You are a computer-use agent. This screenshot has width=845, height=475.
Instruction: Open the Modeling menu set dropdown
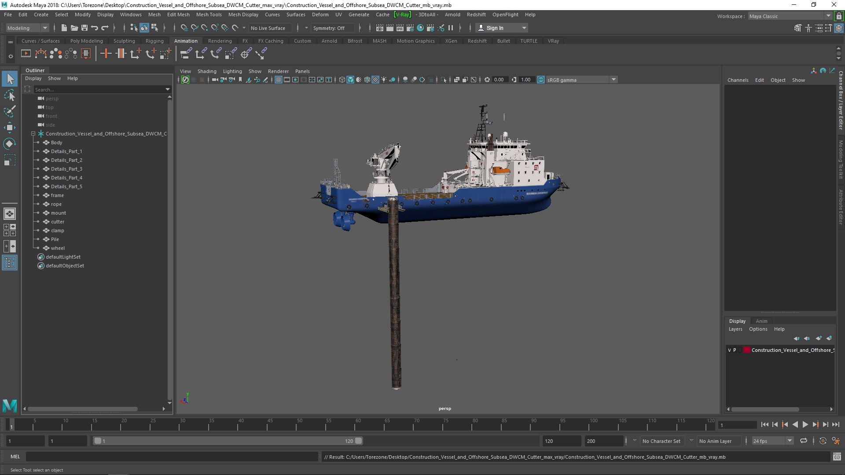(27, 28)
